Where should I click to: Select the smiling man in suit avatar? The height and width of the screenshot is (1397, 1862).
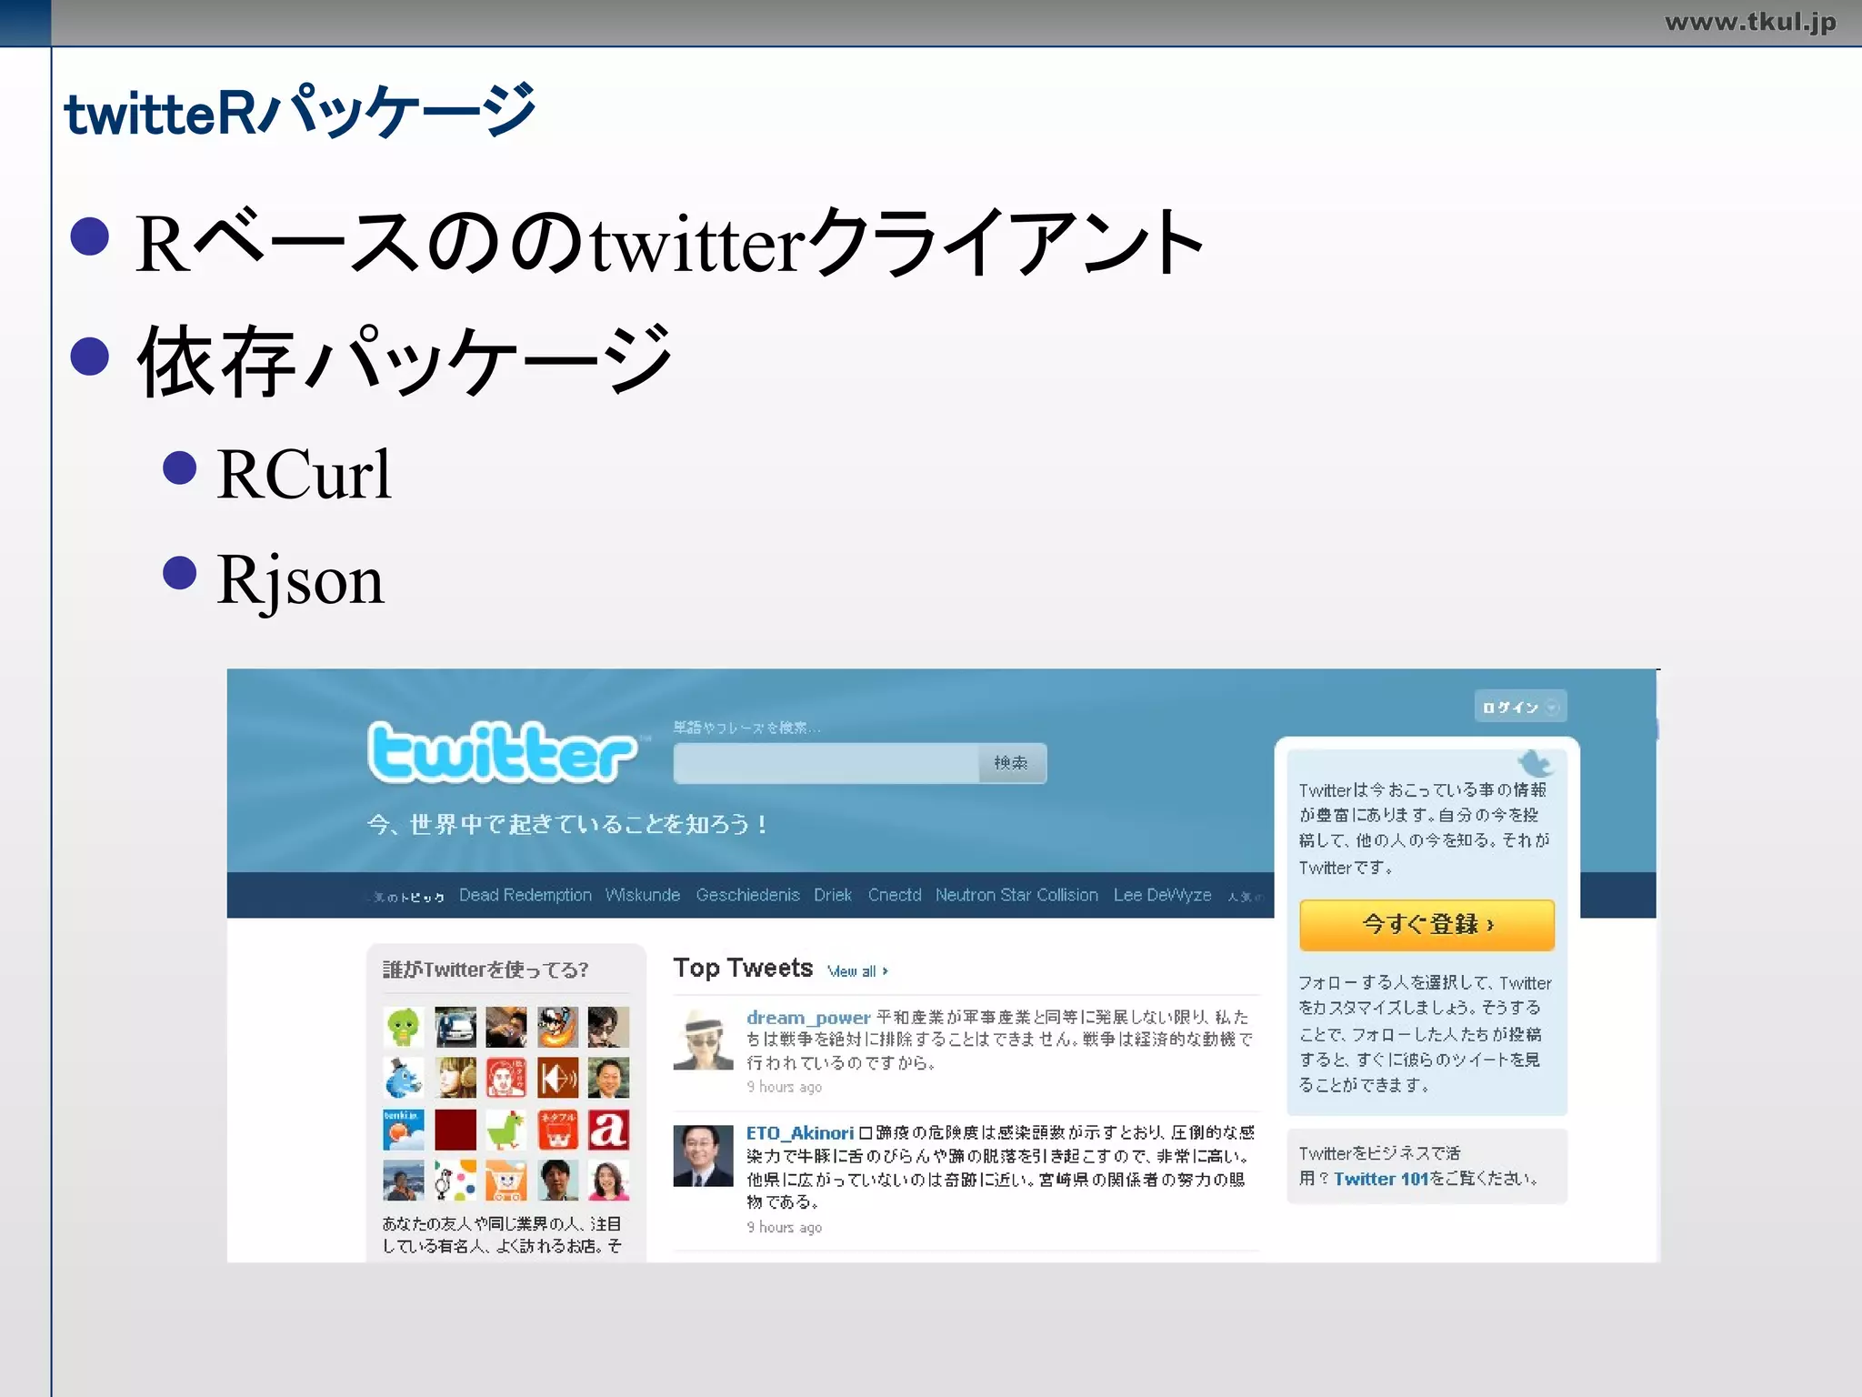tap(608, 1079)
